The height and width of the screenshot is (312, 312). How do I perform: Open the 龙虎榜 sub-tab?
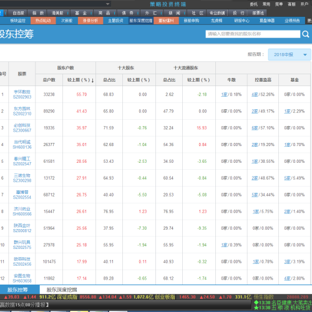point(217,21)
